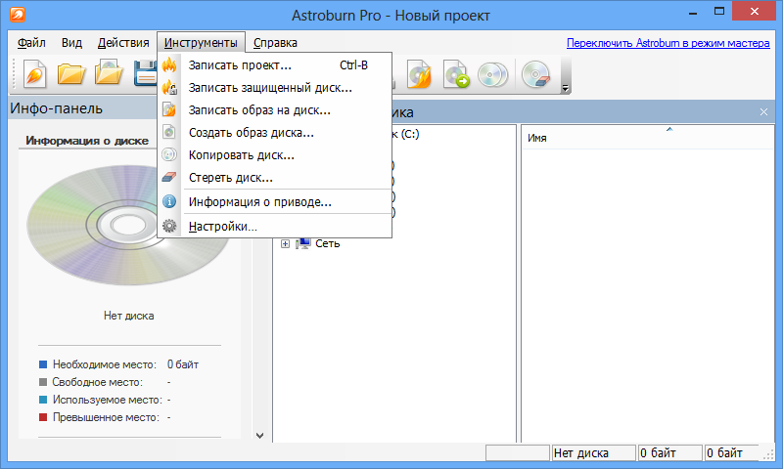Click the Erase disc toolbar icon
The width and height of the screenshot is (783, 469).
point(535,75)
